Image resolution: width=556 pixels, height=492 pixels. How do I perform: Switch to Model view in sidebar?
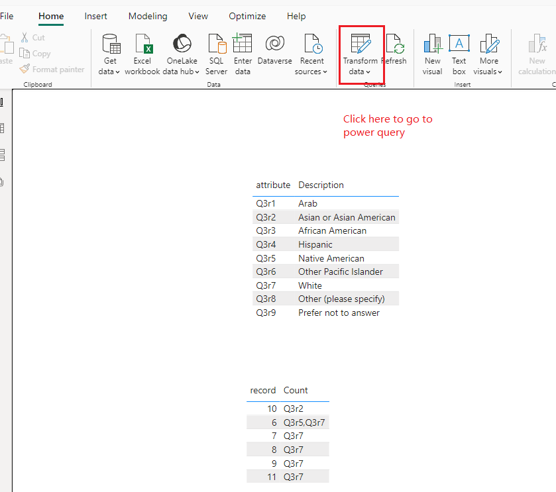tap(2, 155)
